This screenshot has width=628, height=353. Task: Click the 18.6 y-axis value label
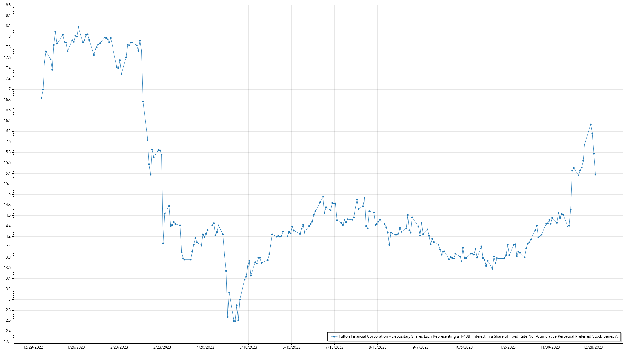pos(7,5)
